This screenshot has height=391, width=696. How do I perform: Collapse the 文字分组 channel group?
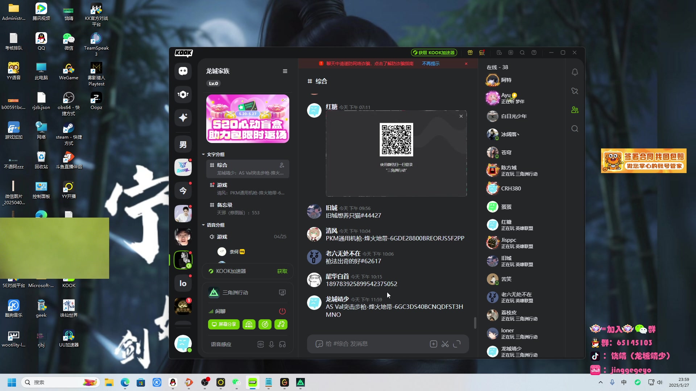[214, 155]
